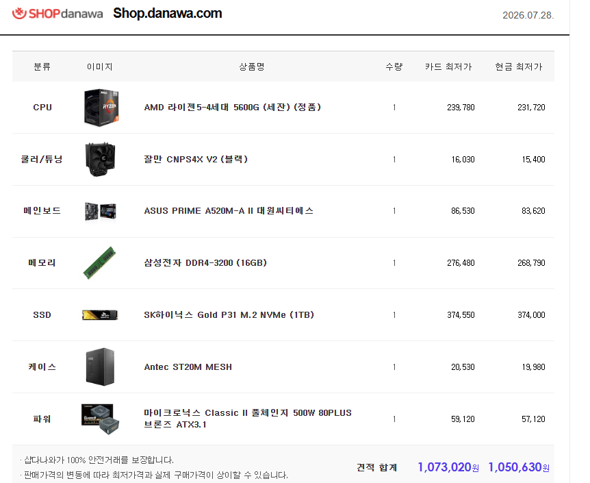Click case card price 20,530

(x=463, y=367)
